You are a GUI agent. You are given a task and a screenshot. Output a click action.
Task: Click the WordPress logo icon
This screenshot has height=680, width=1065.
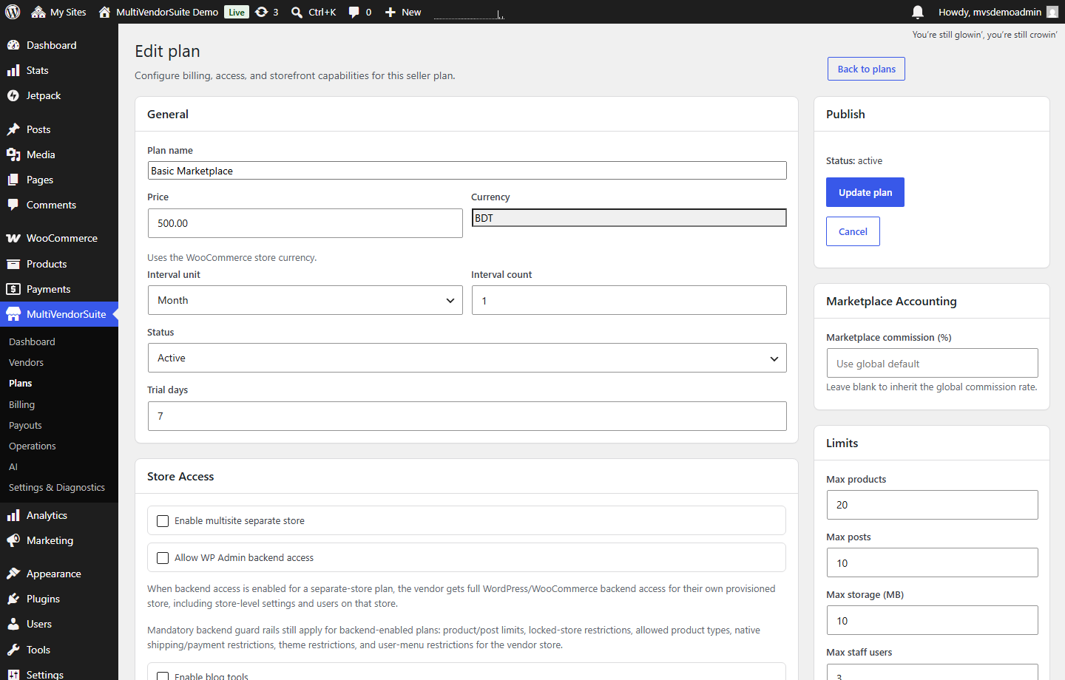click(x=13, y=12)
